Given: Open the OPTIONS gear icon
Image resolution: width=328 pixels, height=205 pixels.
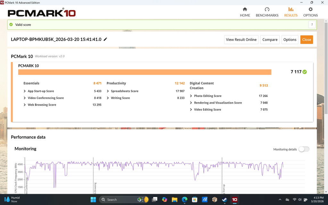Looking at the screenshot, I should (310, 10).
